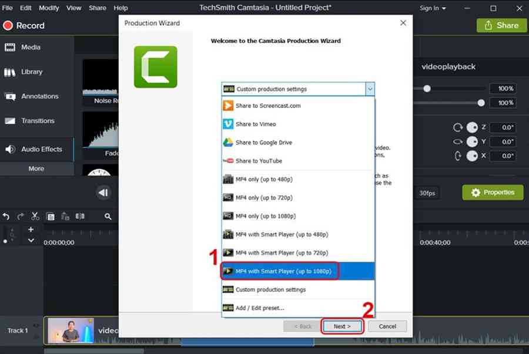Click the timeline horizontal scrollbar

tap(95, 351)
